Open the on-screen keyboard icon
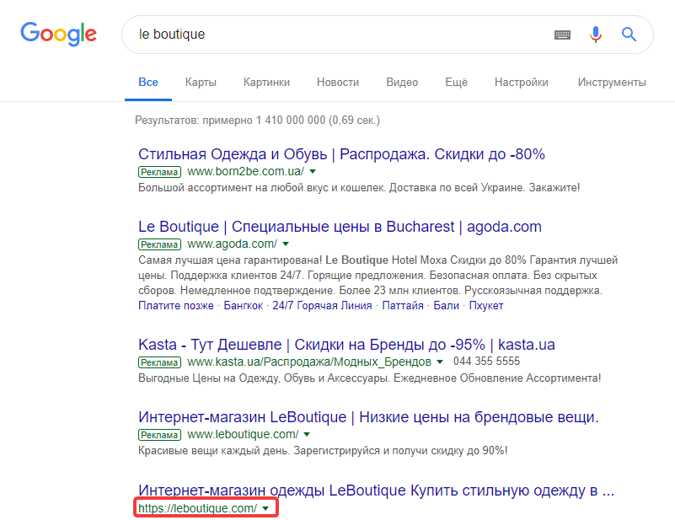 pyautogui.click(x=562, y=35)
